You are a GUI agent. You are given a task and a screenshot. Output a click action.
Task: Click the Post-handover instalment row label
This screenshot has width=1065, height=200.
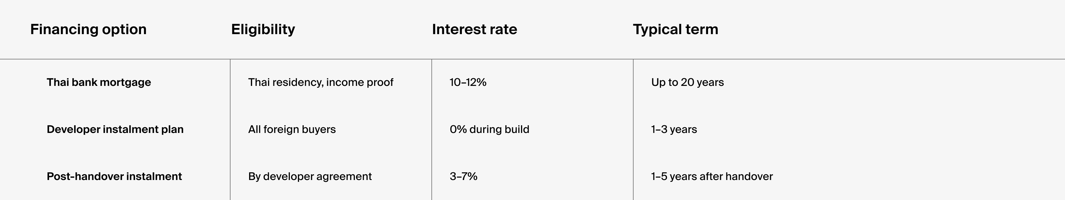point(114,176)
